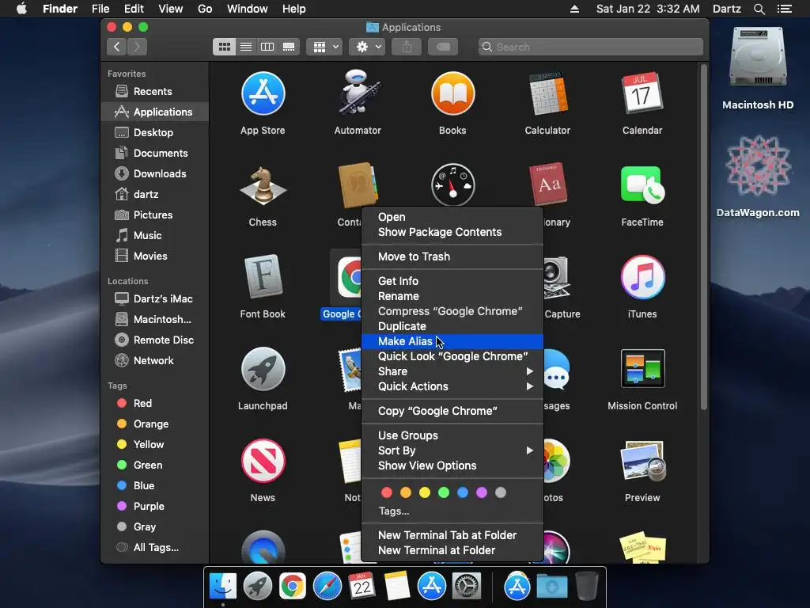Switch to gallery view in Finder toolbar
This screenshot has width=810, height=608.
289,47
